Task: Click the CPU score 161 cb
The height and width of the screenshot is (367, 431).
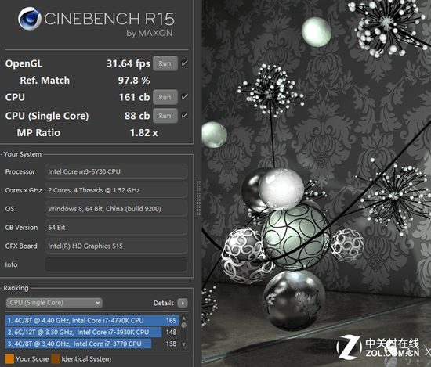Action: coord(135,97)
